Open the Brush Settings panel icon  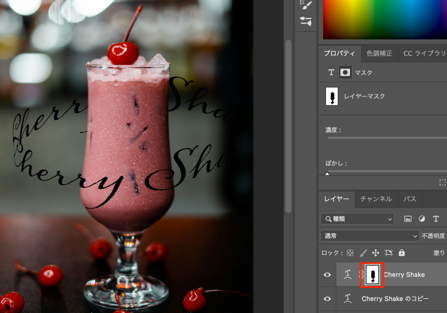point(306,21)
